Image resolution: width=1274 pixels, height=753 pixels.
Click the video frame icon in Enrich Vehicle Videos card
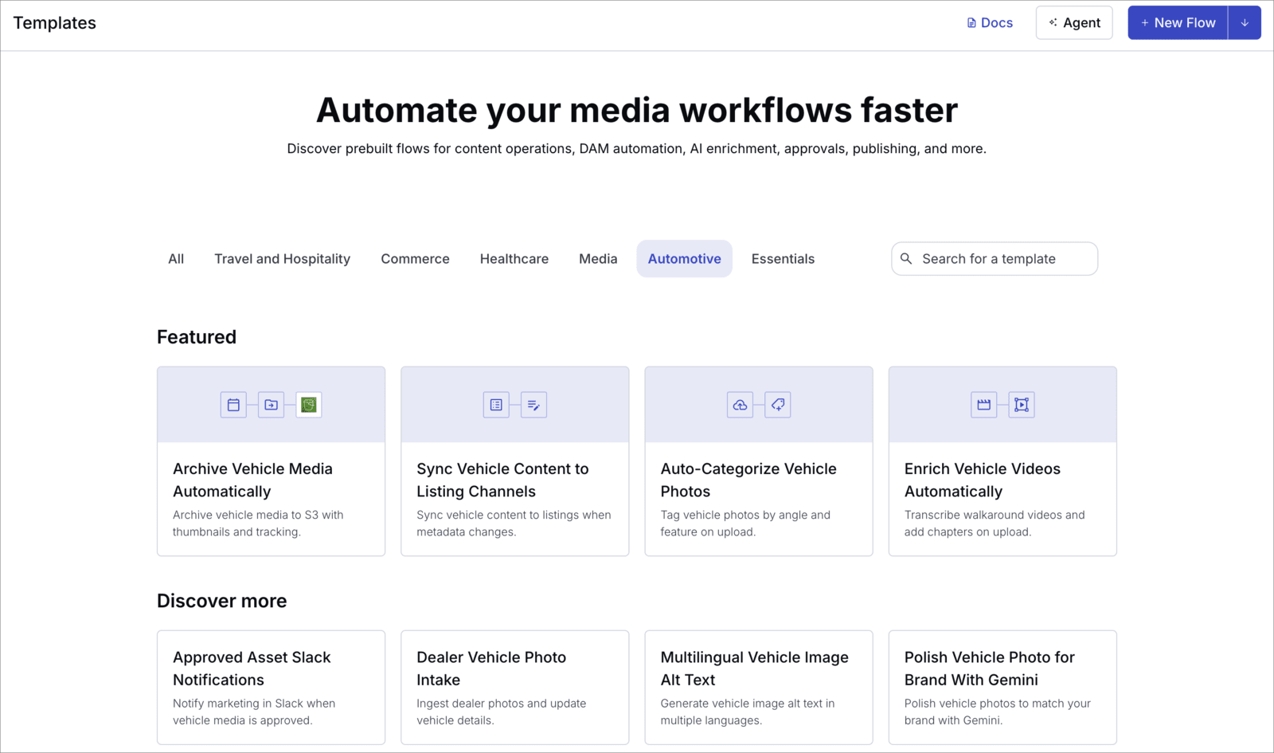point(1022,405)
